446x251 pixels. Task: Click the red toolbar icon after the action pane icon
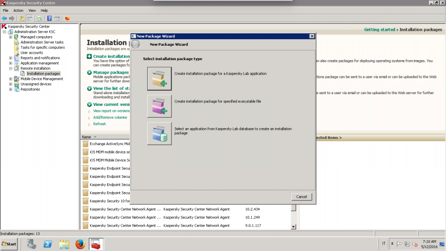[68, 18]
